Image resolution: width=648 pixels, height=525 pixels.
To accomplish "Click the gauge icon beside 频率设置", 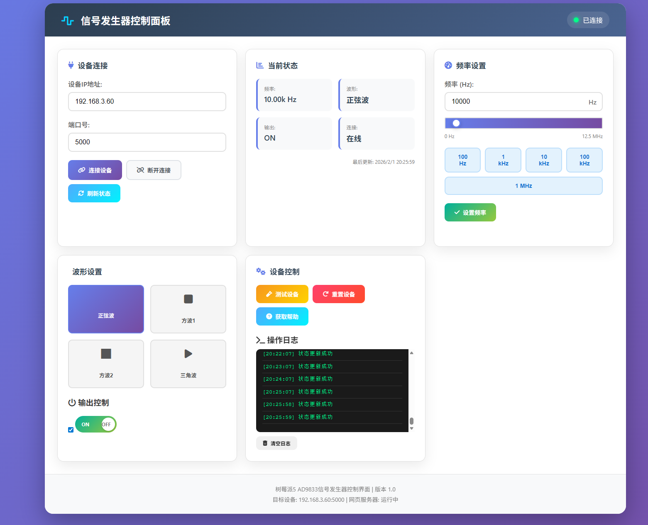I will (x=448, y=66).
